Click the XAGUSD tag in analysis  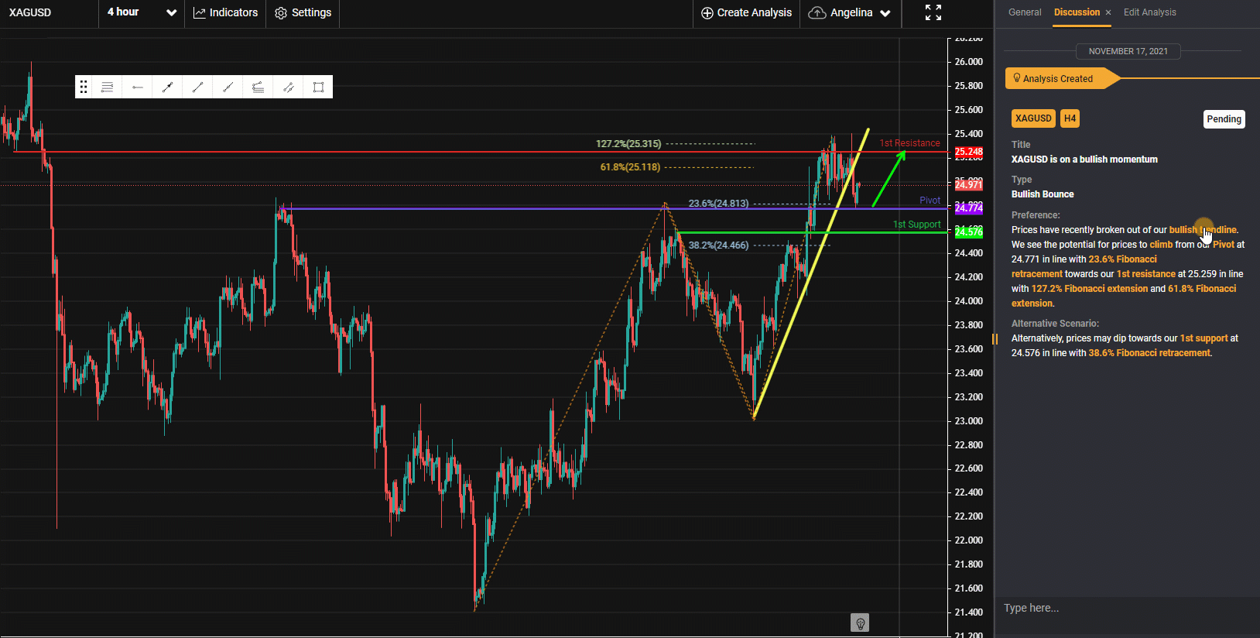[x=1033, y=118]
